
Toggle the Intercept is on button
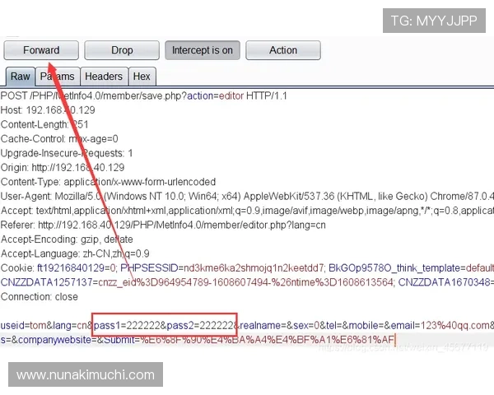(203, 50)
